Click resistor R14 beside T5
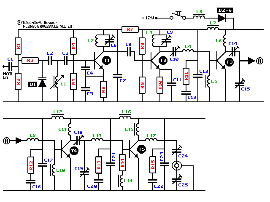The height and width of the screenshot is (202, 270). 122,162
